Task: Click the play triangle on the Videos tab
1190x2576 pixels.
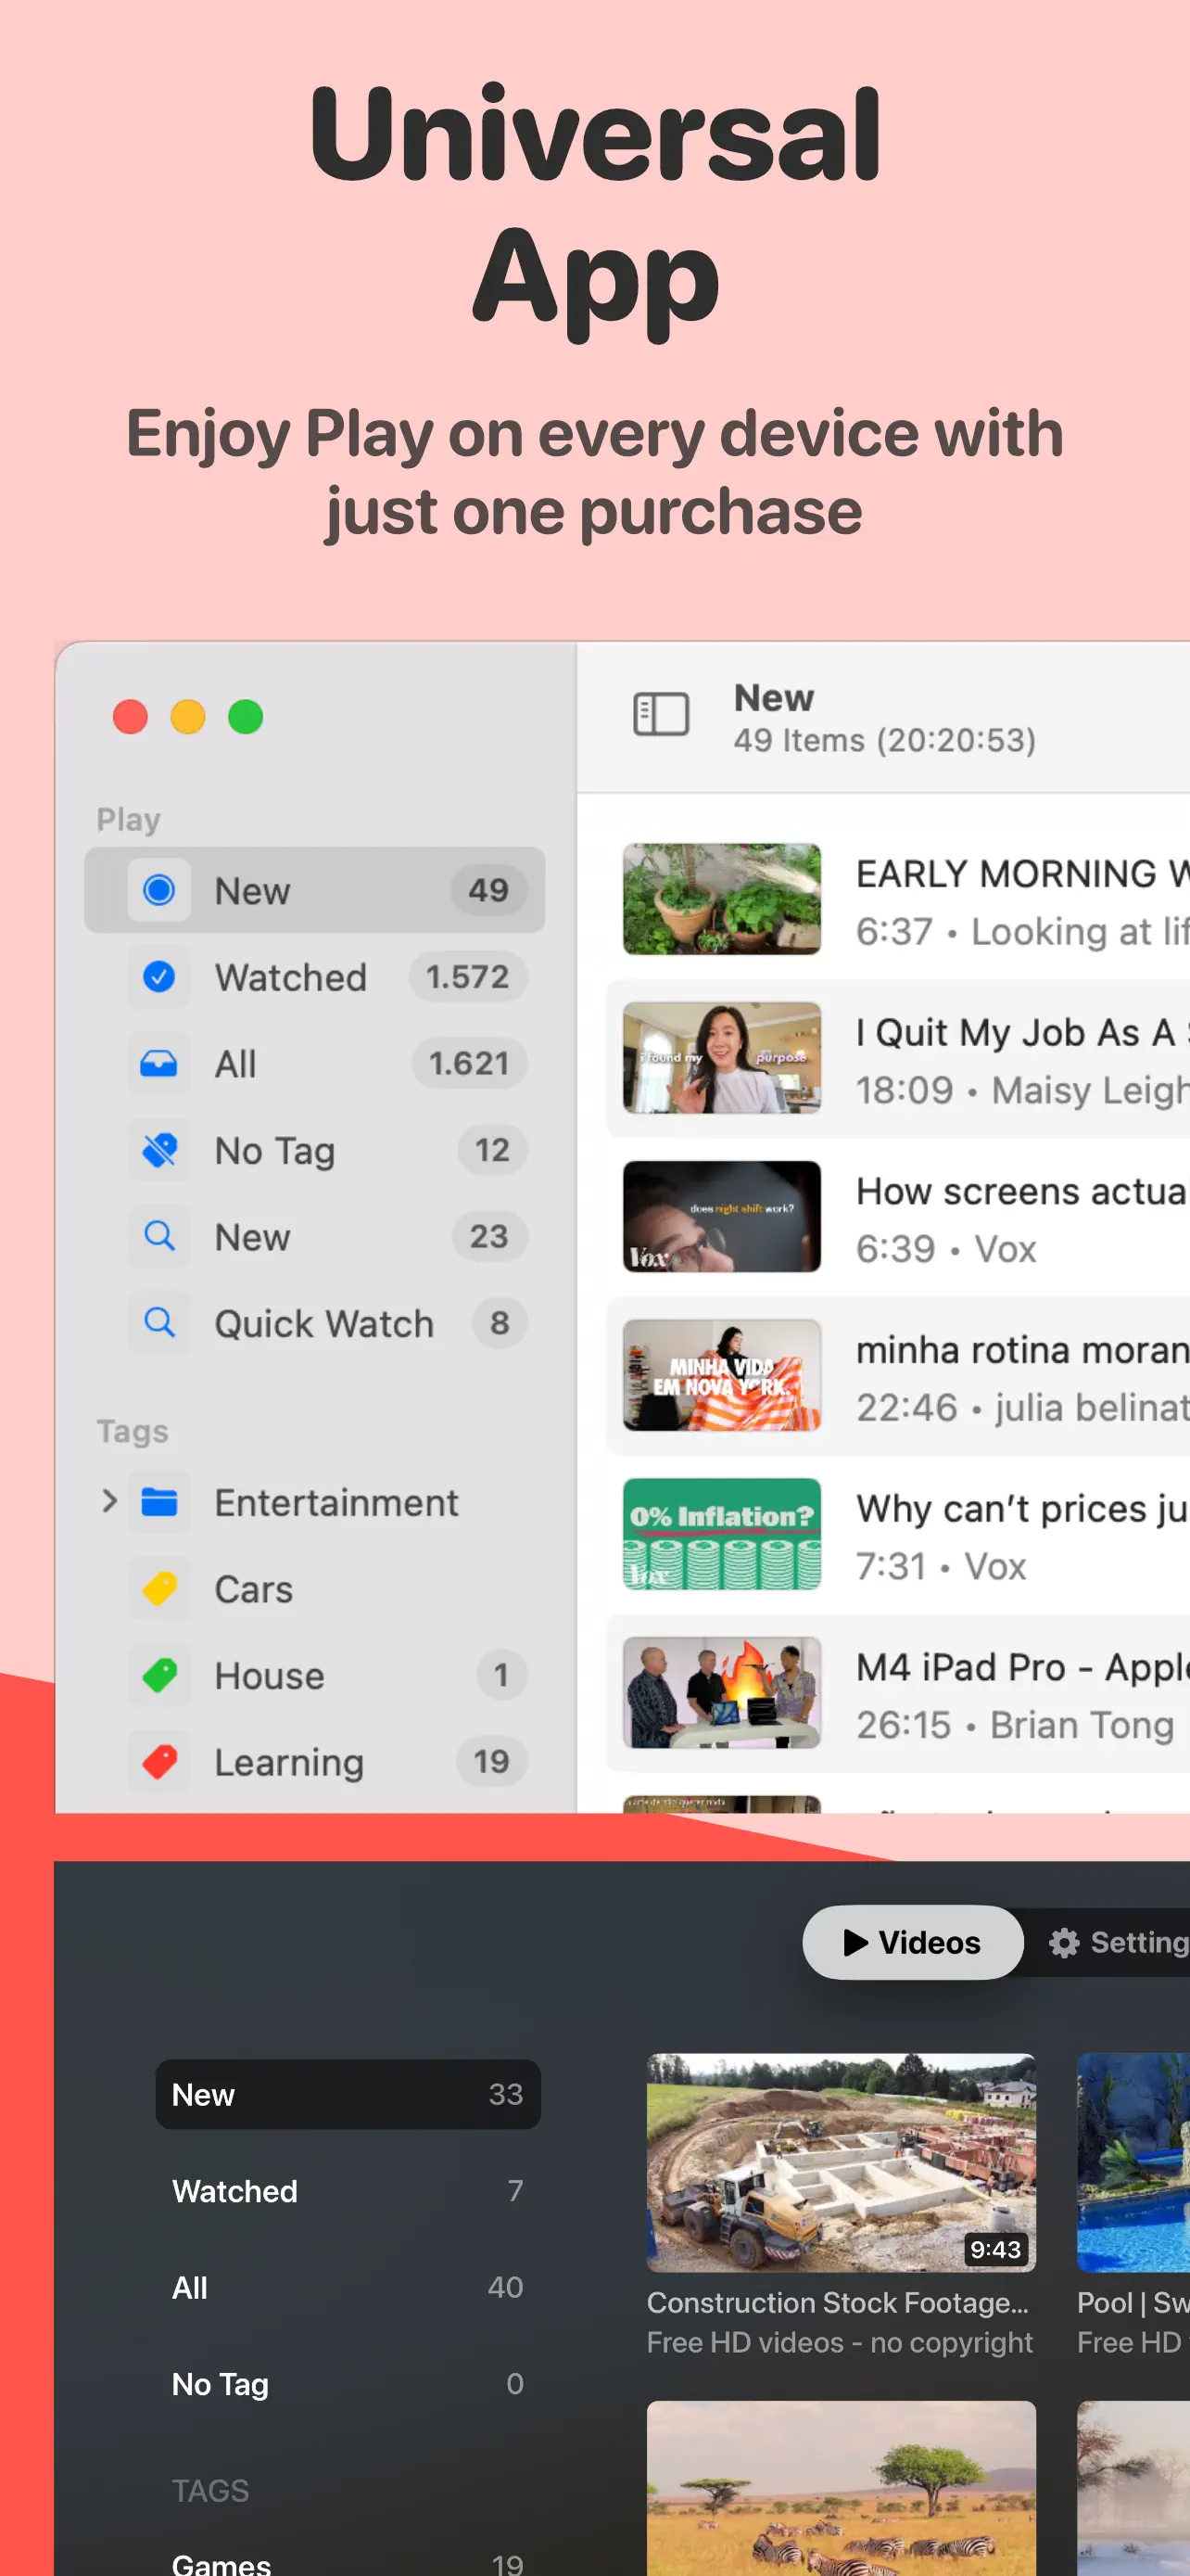Action: (x=855, y=1942)
